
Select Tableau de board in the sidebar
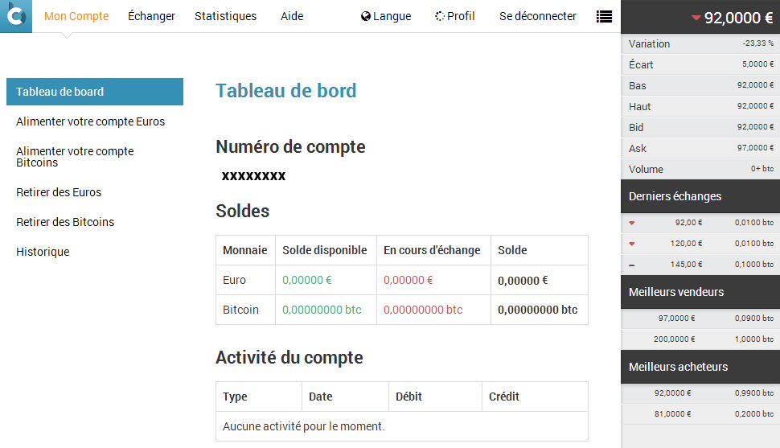coord(95,92)
